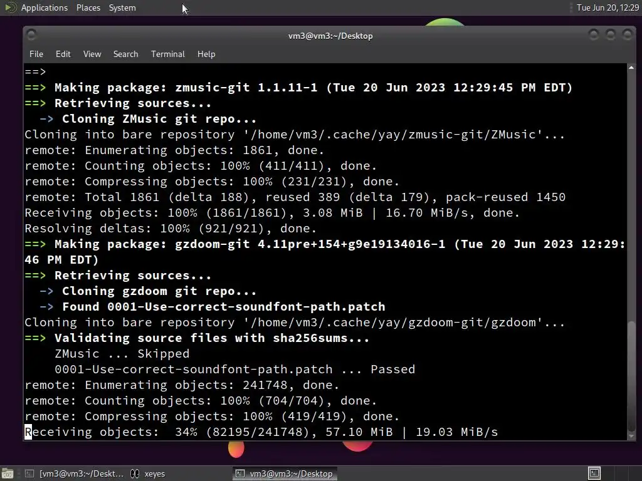Click the terminal title vm3@vm3:~/Desktop
This screenshot has height=481, width=642.
330,36
